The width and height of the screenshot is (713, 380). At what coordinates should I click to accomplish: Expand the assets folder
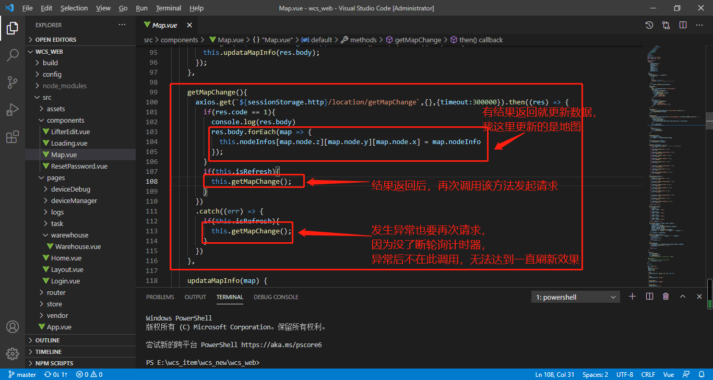80,109
